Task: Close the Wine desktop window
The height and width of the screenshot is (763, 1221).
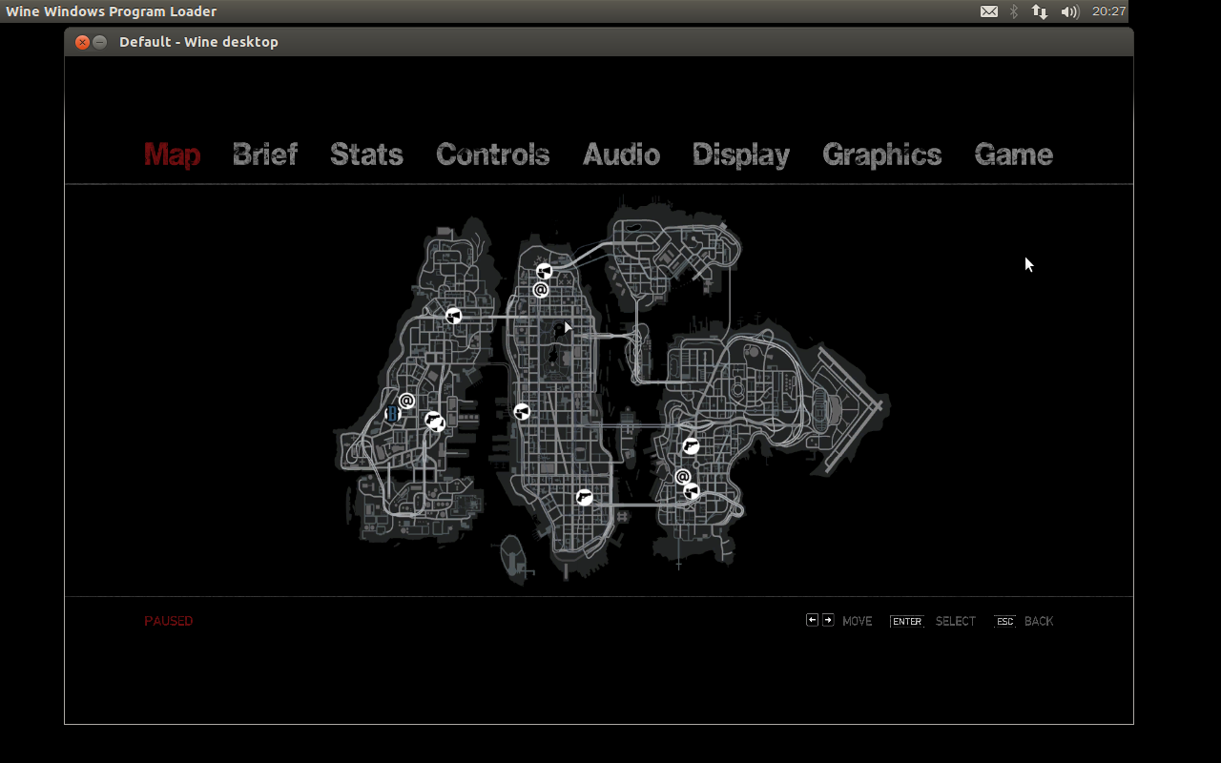Action: pyautogui.click(x=82, y=42)
